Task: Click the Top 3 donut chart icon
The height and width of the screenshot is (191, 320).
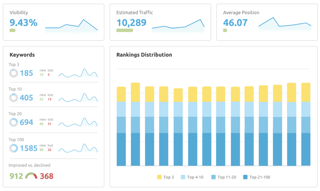Action: 13,73
